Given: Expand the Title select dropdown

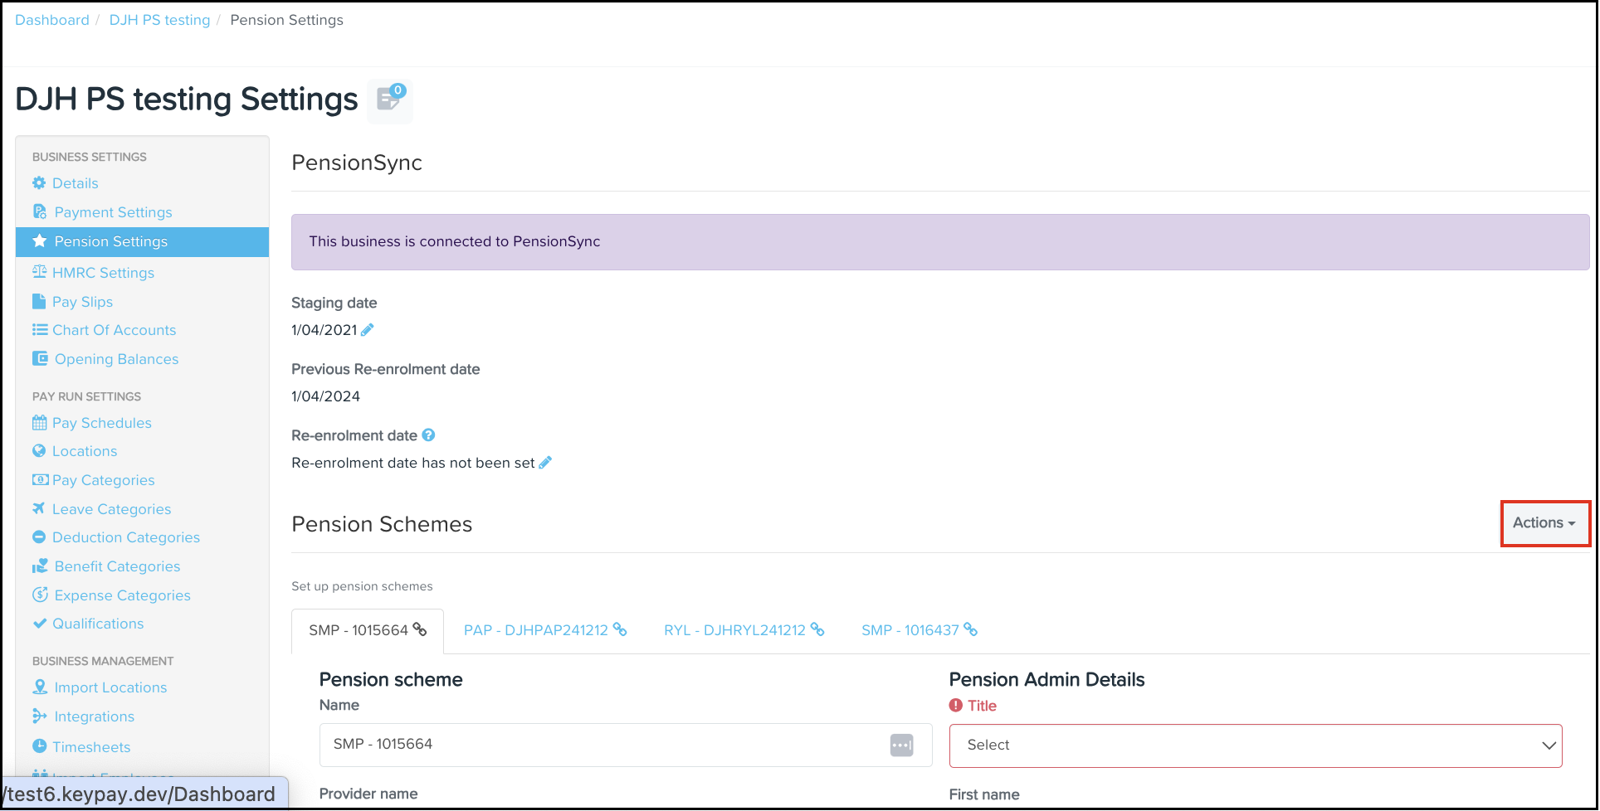Looking at the screenshot, I should pos(1255,745).
